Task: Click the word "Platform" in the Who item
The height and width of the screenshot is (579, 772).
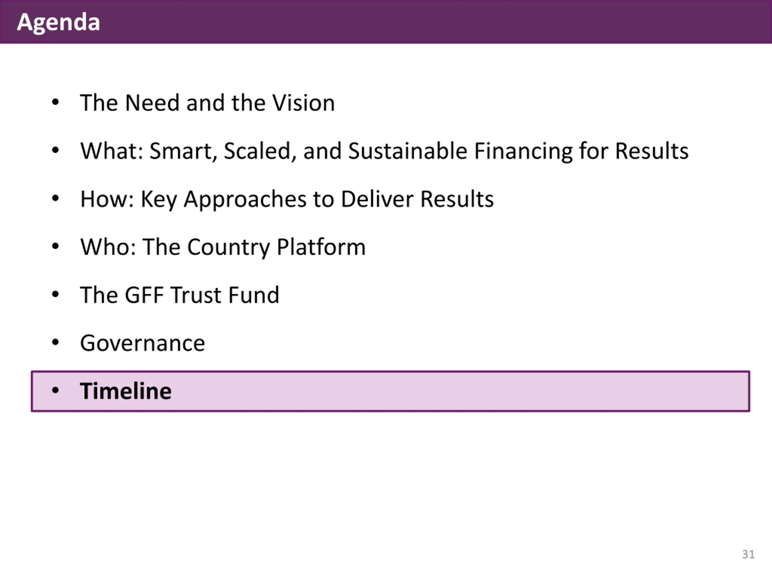Action: click(321, 247)
